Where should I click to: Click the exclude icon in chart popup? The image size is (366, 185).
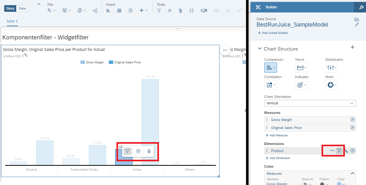[x=138, y=151]
